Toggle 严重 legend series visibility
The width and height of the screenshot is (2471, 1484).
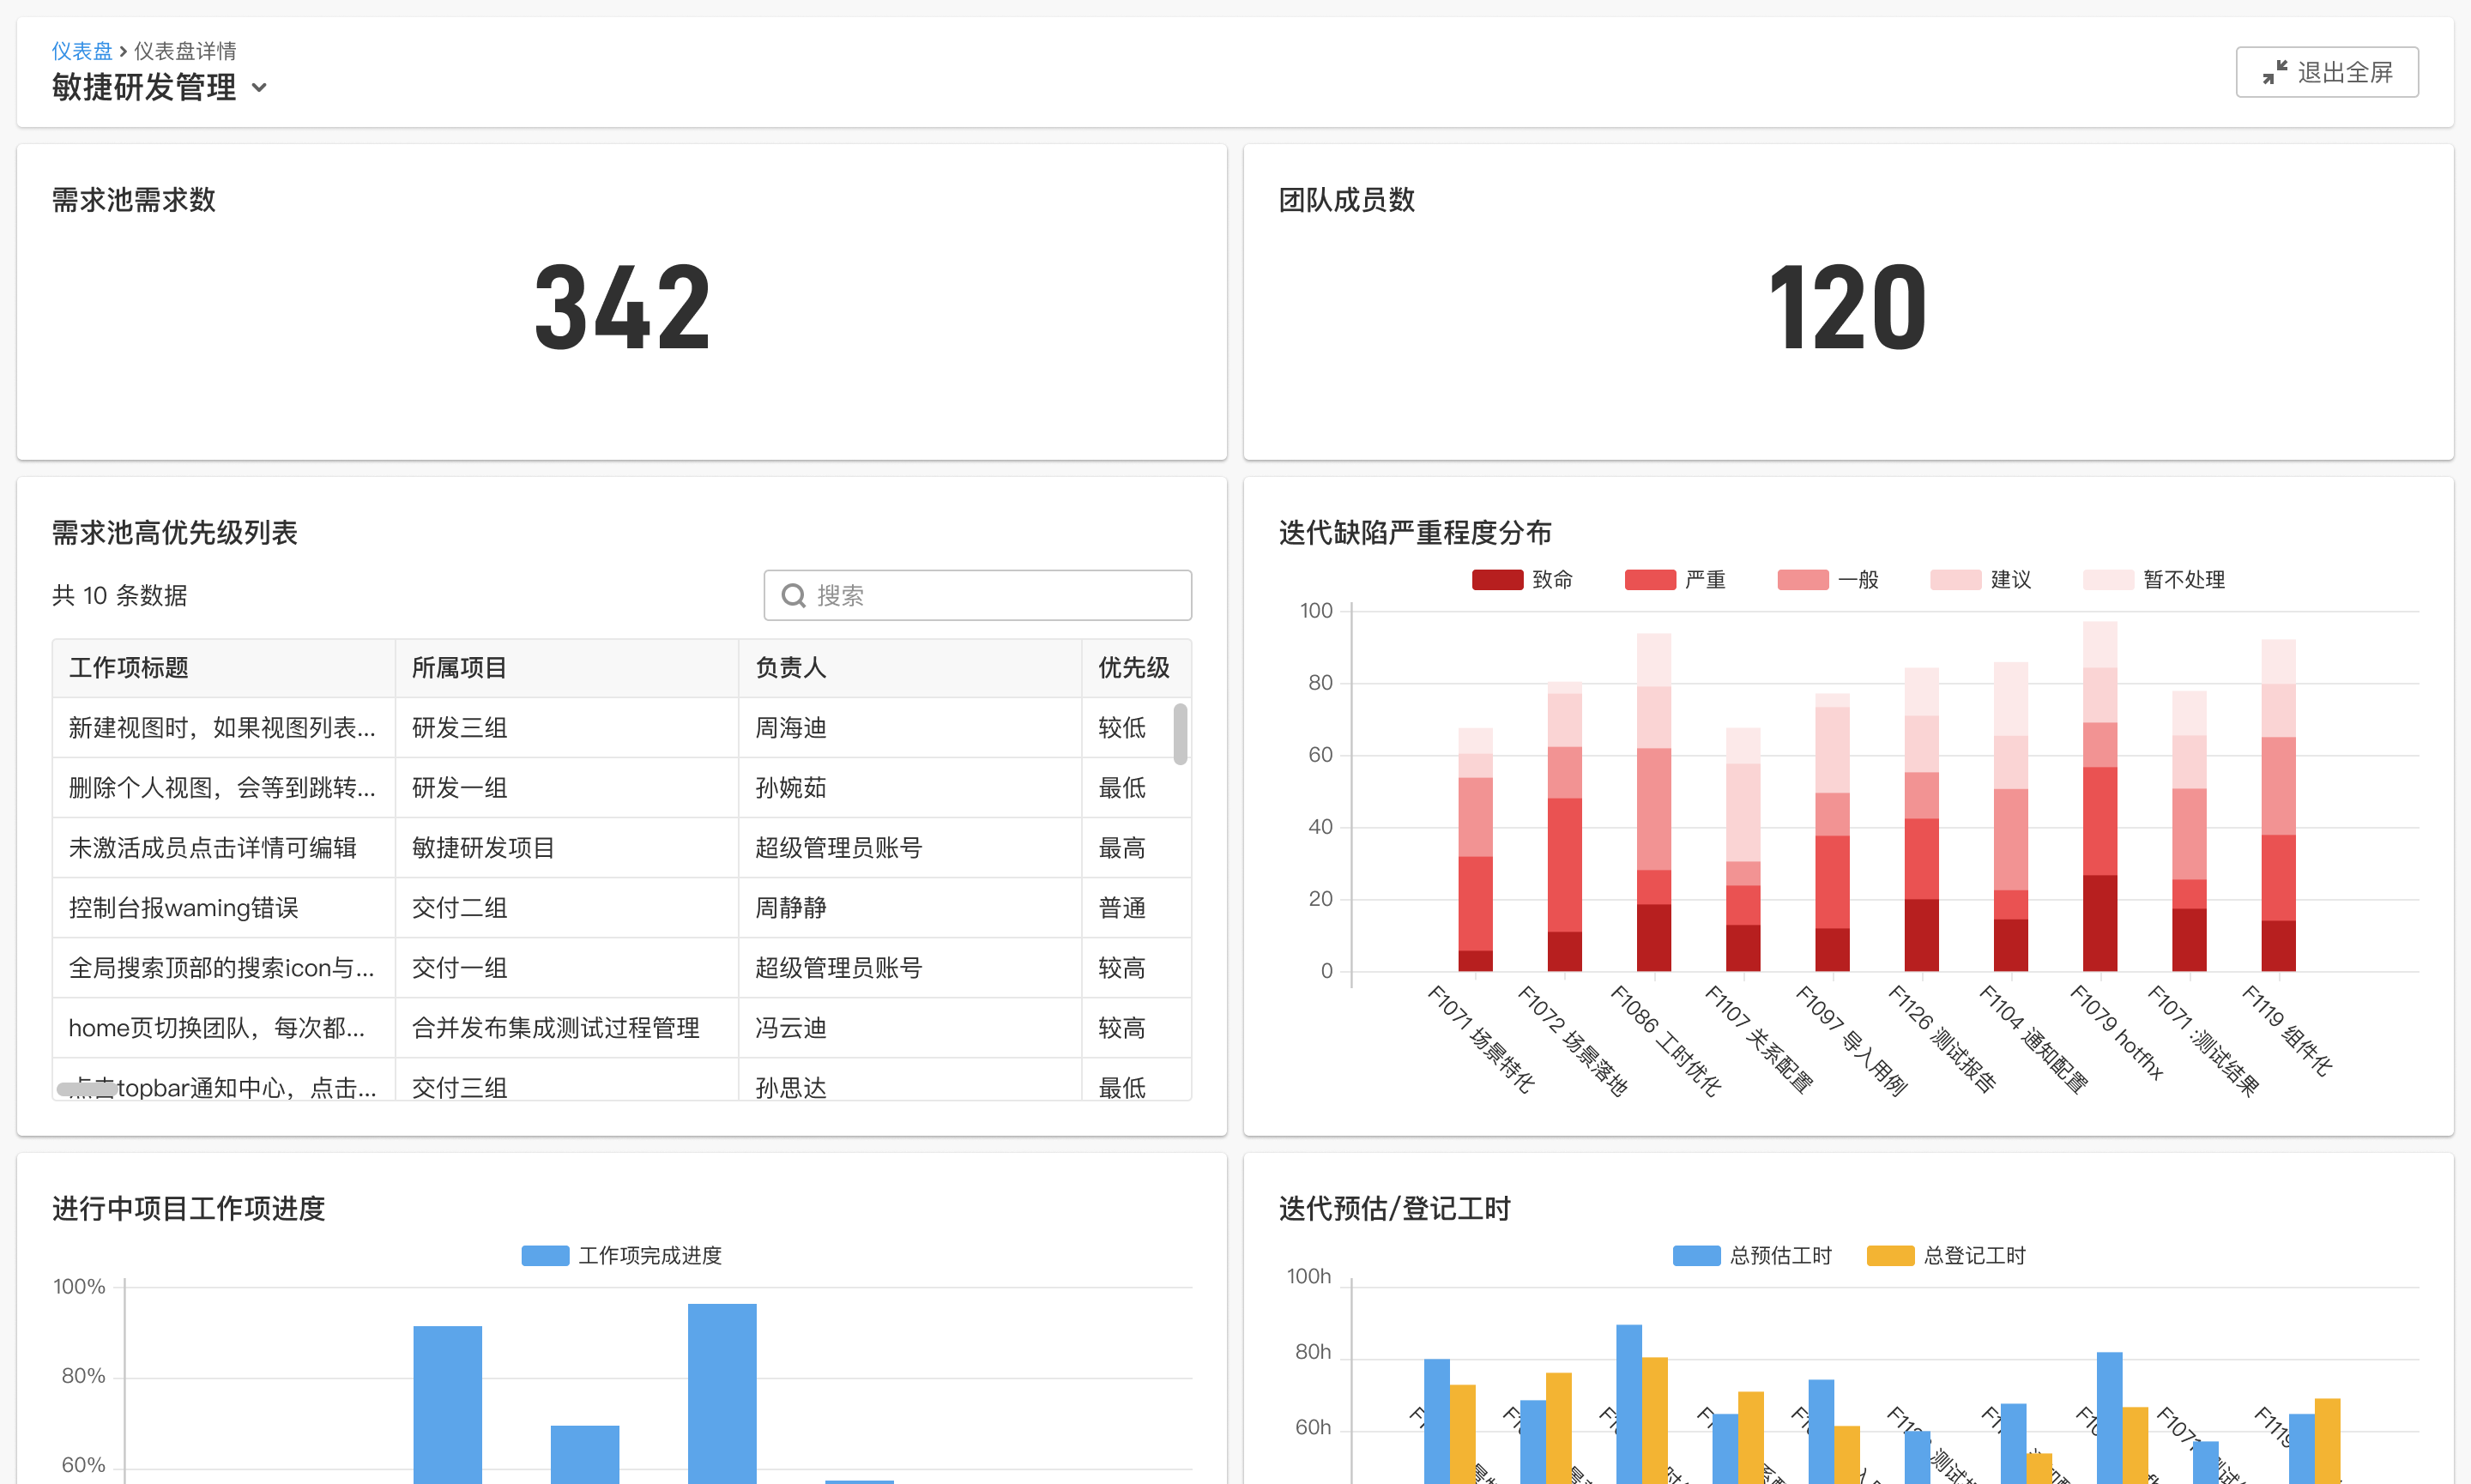coord(1650,580)
